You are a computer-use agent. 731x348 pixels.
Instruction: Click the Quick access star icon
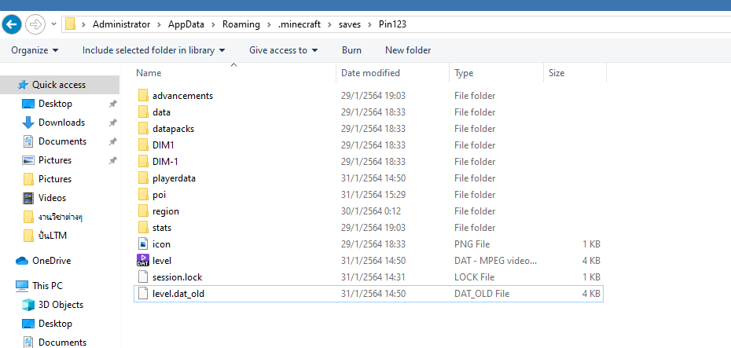coord(22,85)
